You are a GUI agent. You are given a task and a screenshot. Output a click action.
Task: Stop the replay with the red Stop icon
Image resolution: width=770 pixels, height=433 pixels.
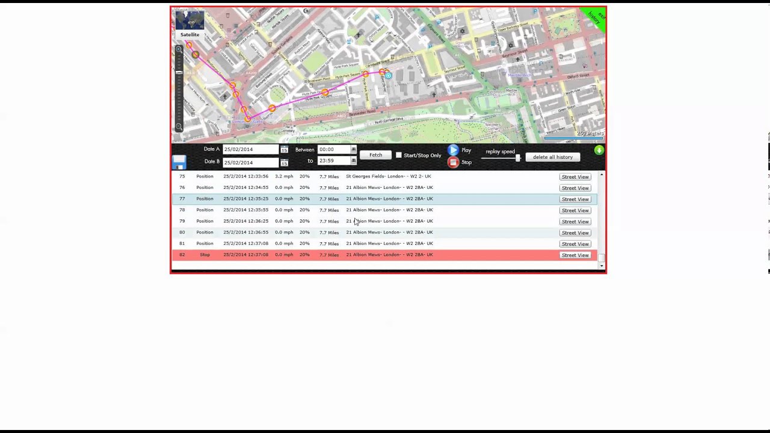click(453, 162)
